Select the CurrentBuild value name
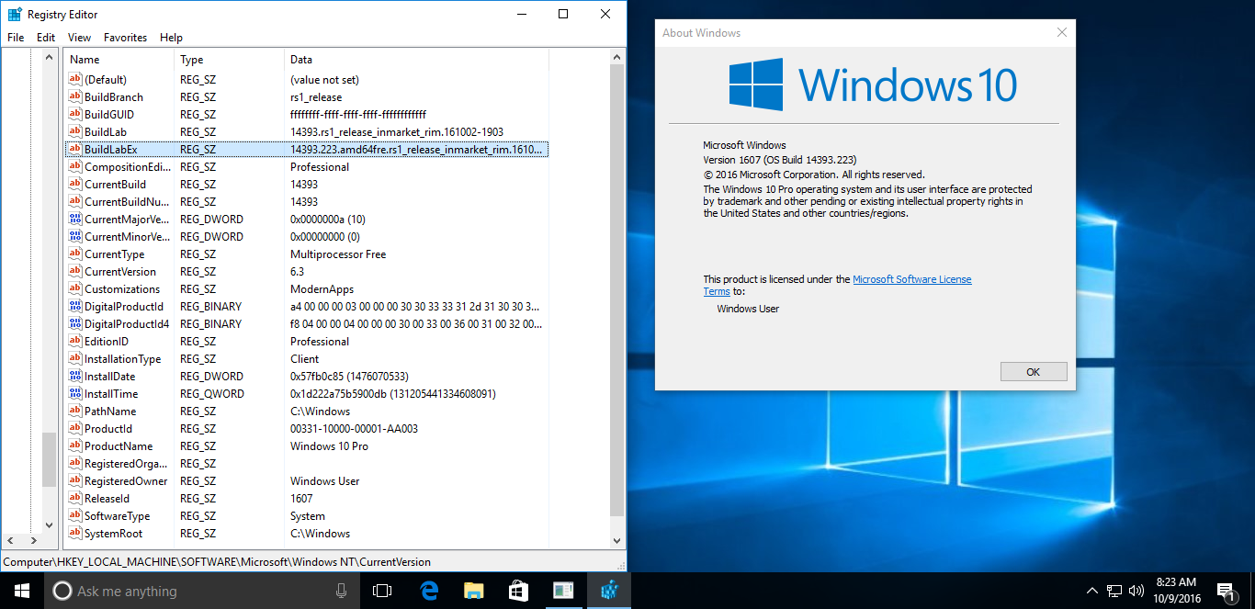Viewport: 1255px width, 609px height. (x=115, y=185)
